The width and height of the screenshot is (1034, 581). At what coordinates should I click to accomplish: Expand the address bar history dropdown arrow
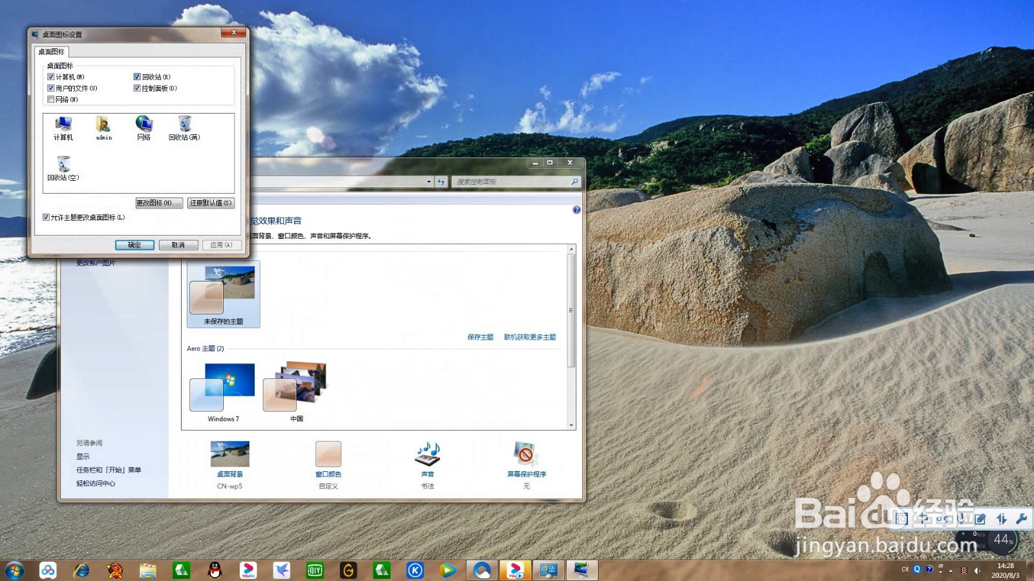[428, 182]
